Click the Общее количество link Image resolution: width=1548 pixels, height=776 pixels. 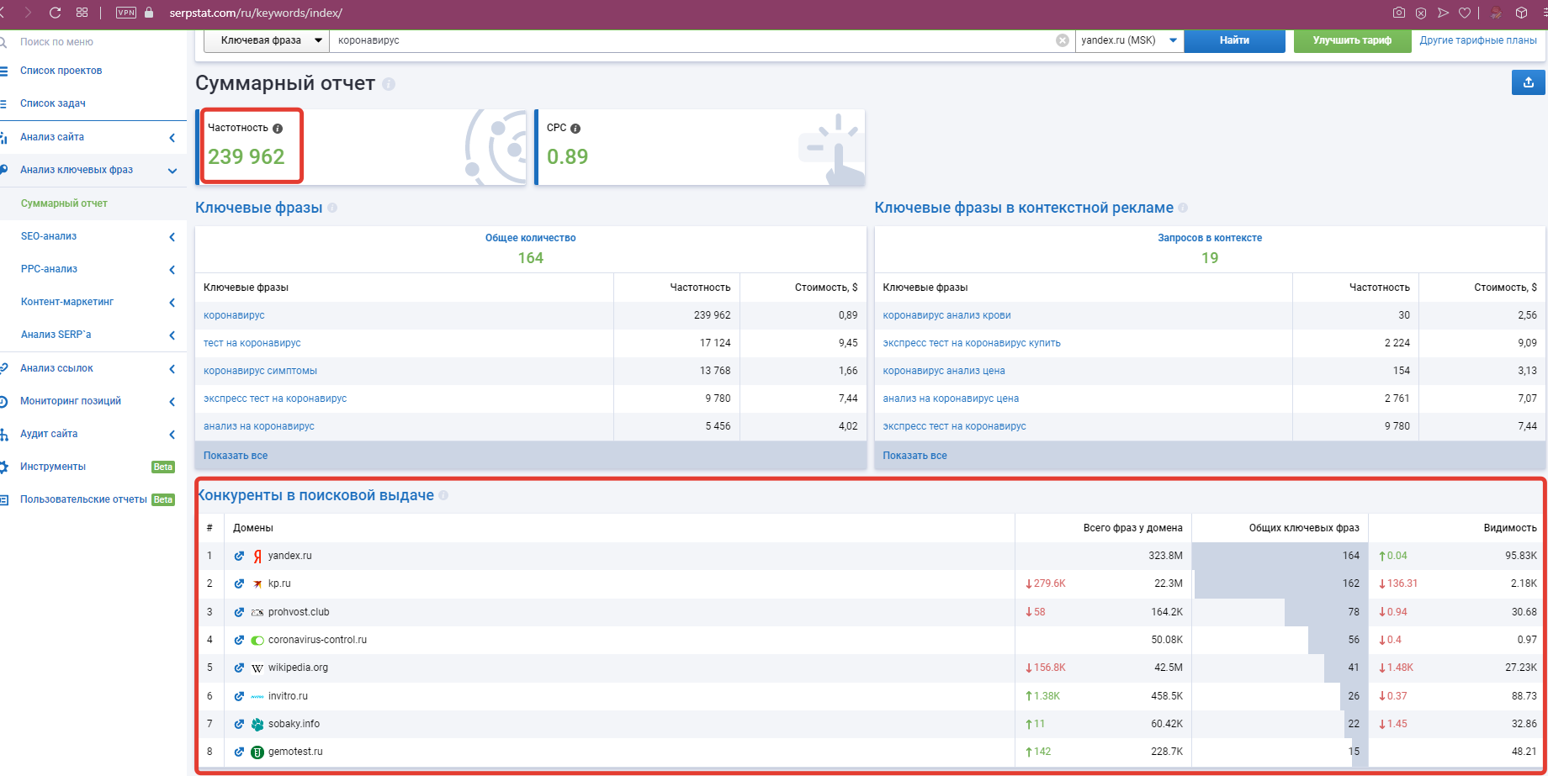530,238
